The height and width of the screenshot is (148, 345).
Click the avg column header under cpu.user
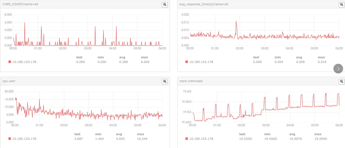[x=119, y=134]
